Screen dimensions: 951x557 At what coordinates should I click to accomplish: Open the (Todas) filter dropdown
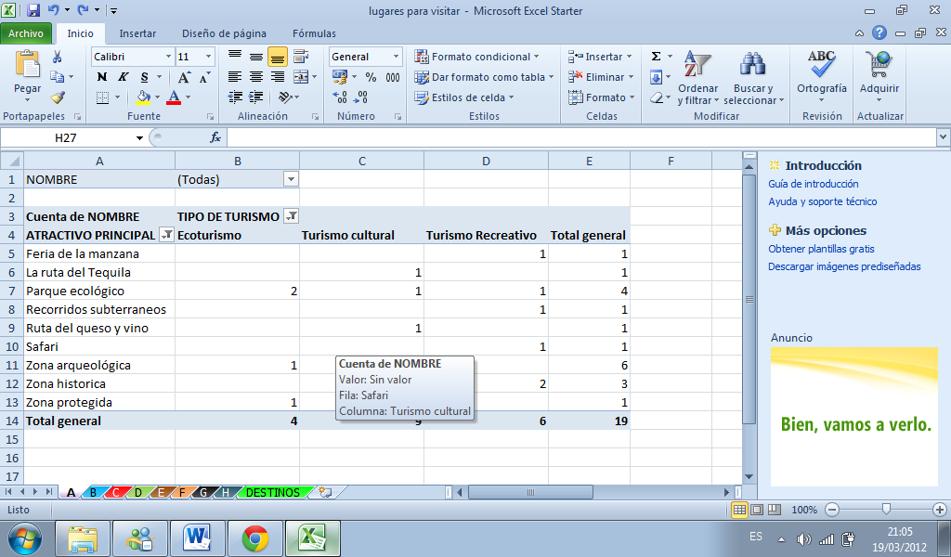click(290, 178)
